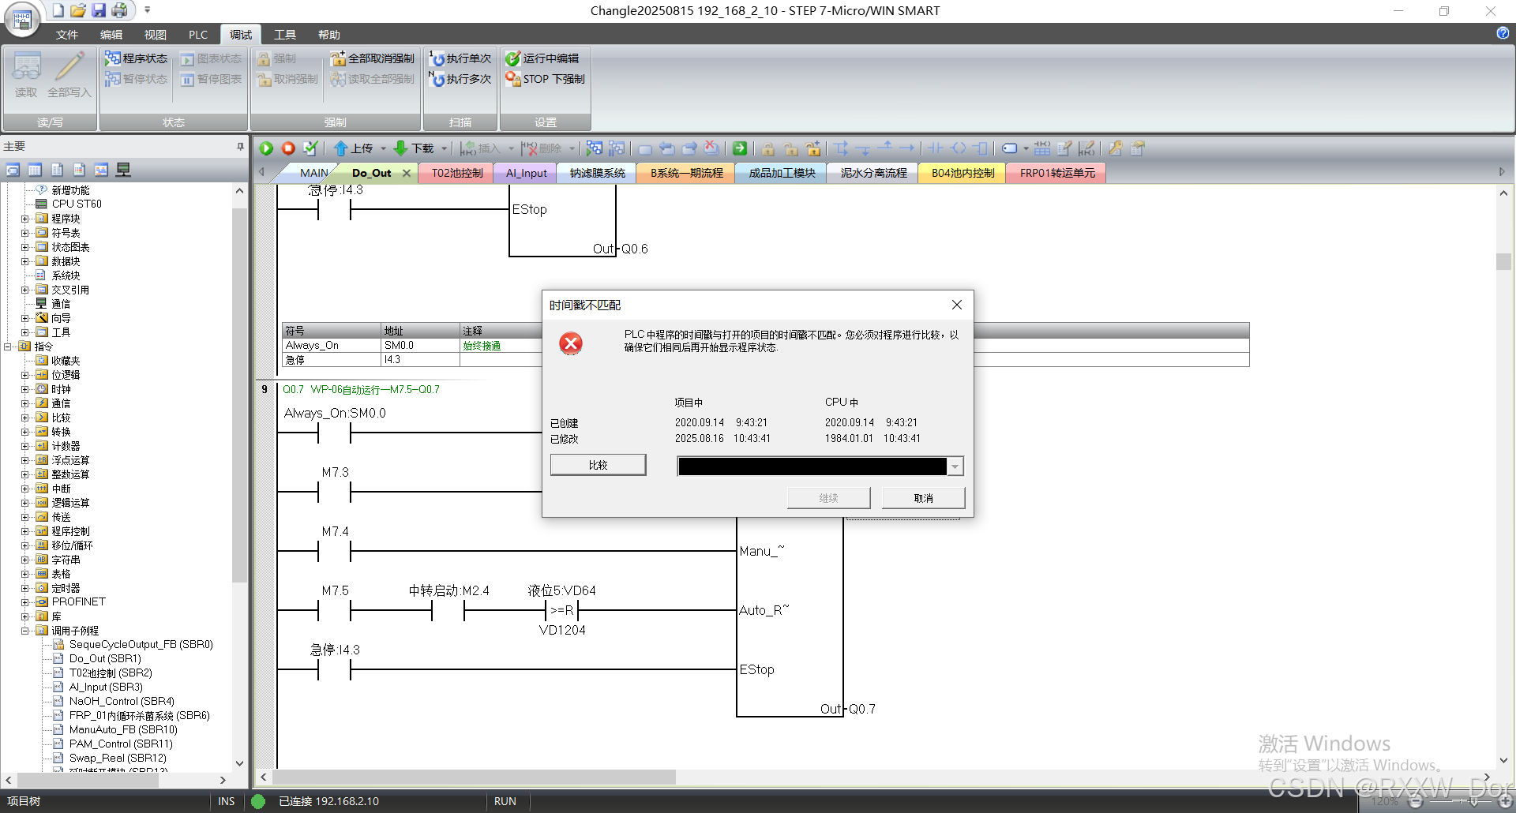Viewport: 1516px width, 813px height.
Task: Click the monitor icon in project tree toolbar
Action: coord(123,170)
